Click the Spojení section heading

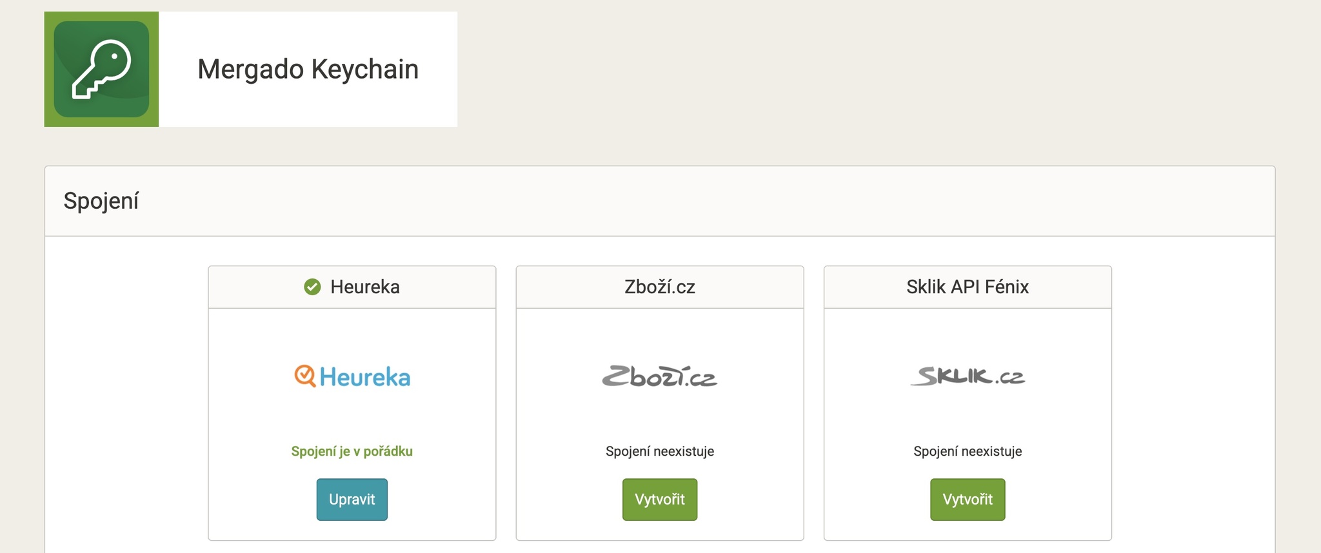point(101,201)
